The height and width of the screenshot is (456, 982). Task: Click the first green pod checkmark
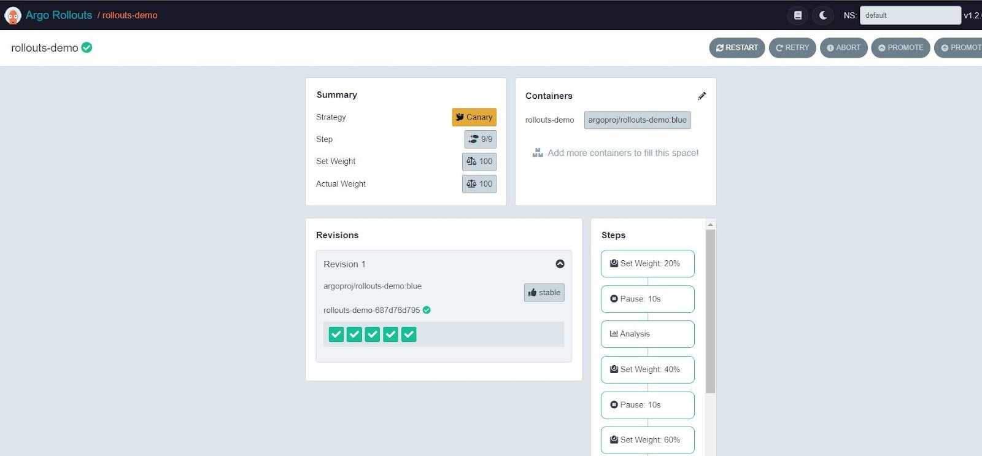coord(336,334)
